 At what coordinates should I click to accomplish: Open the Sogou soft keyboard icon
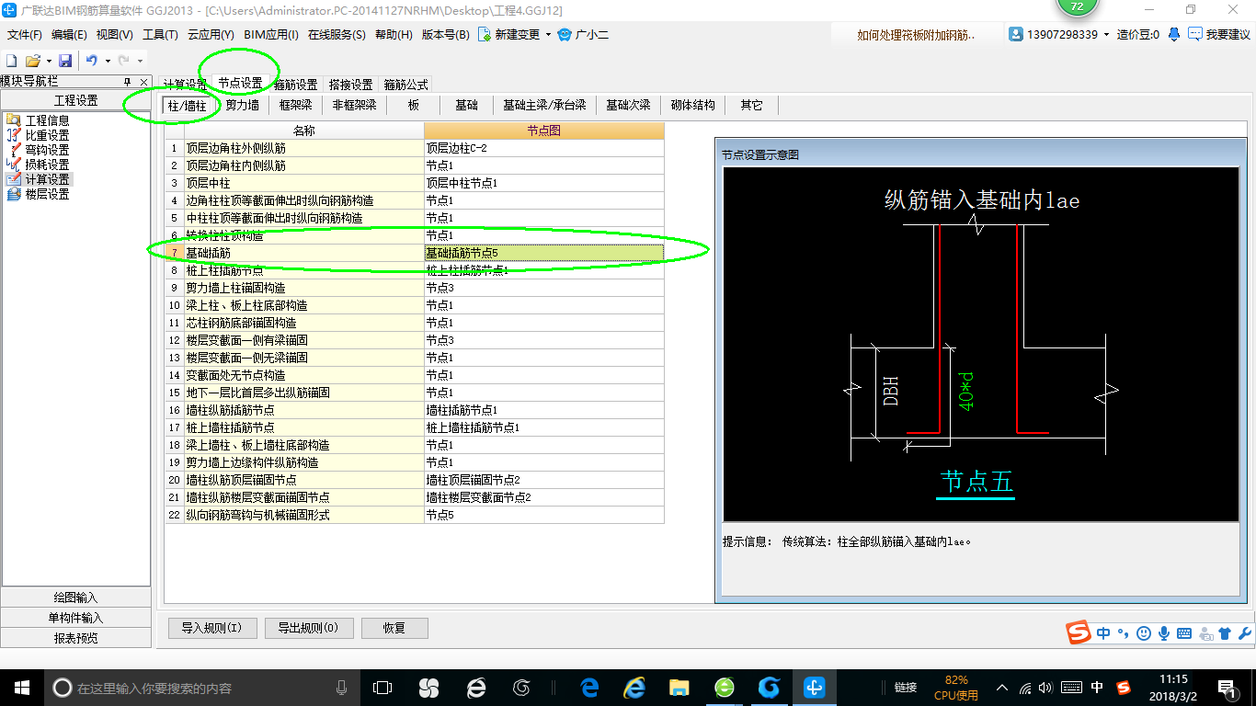[x=1184, y=633]
